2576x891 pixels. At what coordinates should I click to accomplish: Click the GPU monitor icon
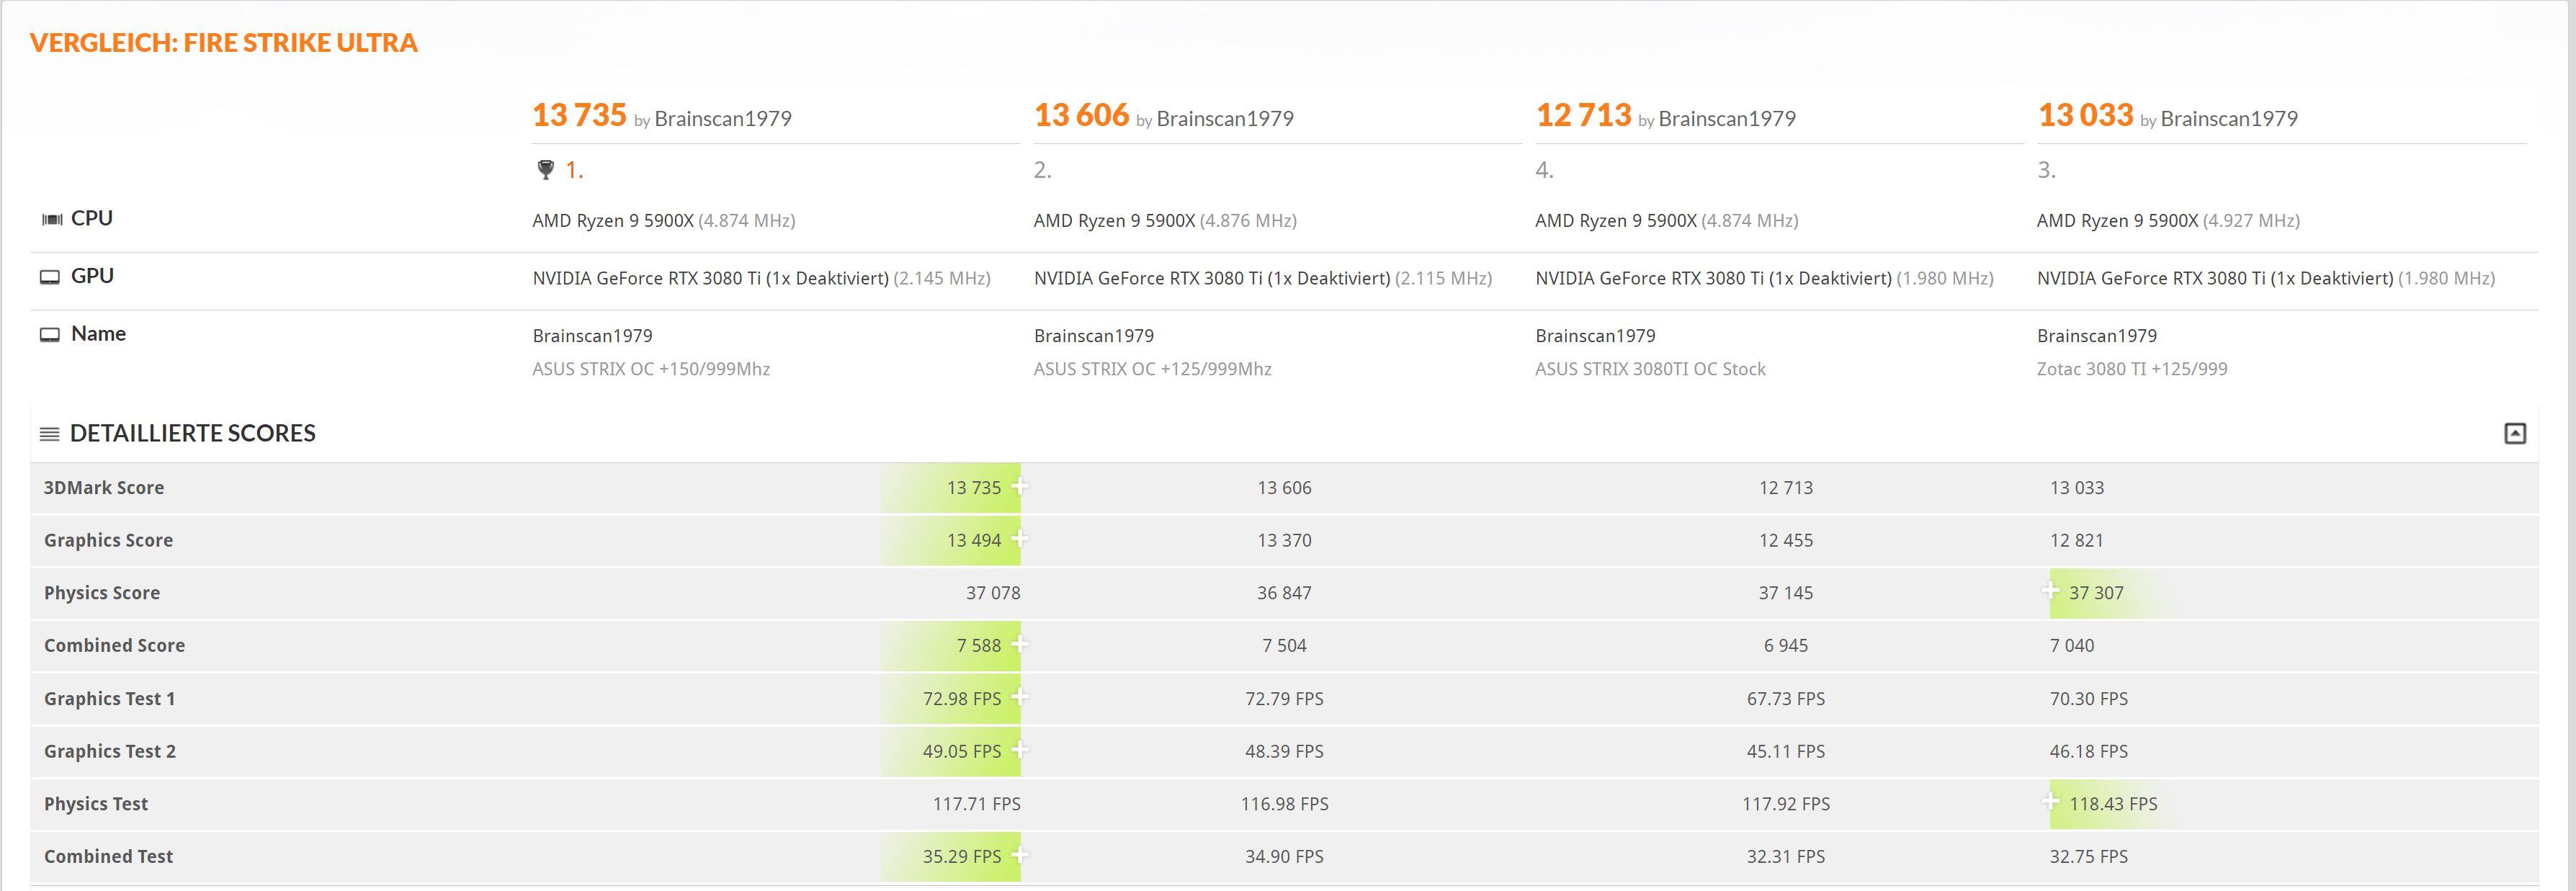(50, 277)
